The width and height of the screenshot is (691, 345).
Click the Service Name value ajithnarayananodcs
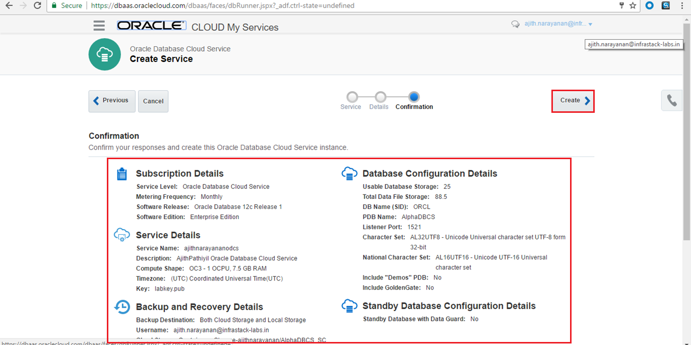[x=211, y=248]
